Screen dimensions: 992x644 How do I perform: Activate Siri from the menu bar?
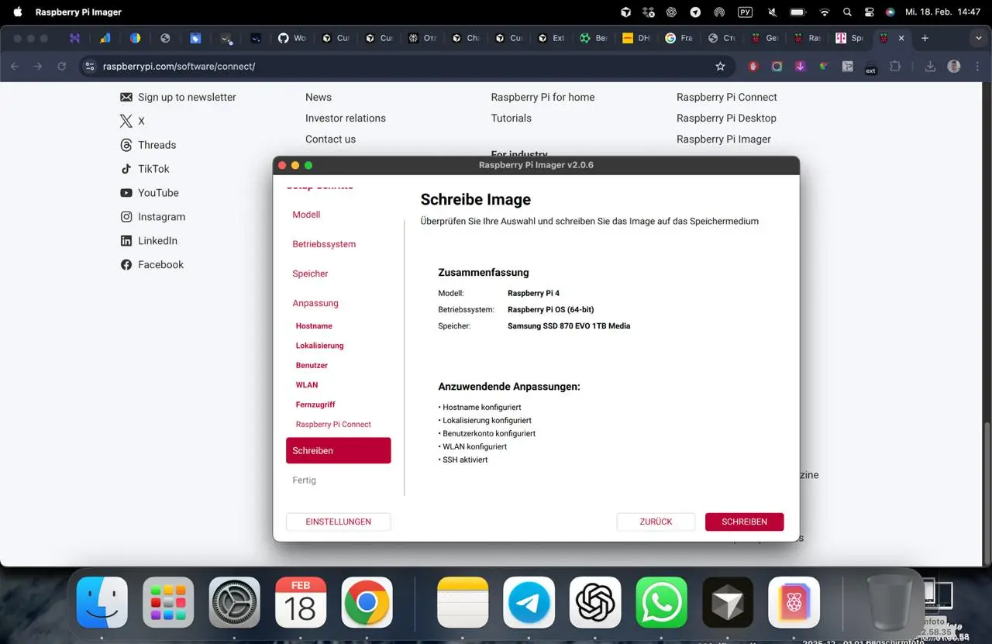click(889, 12)
